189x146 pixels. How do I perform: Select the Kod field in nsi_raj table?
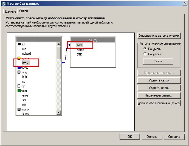(x=79, y=45)
